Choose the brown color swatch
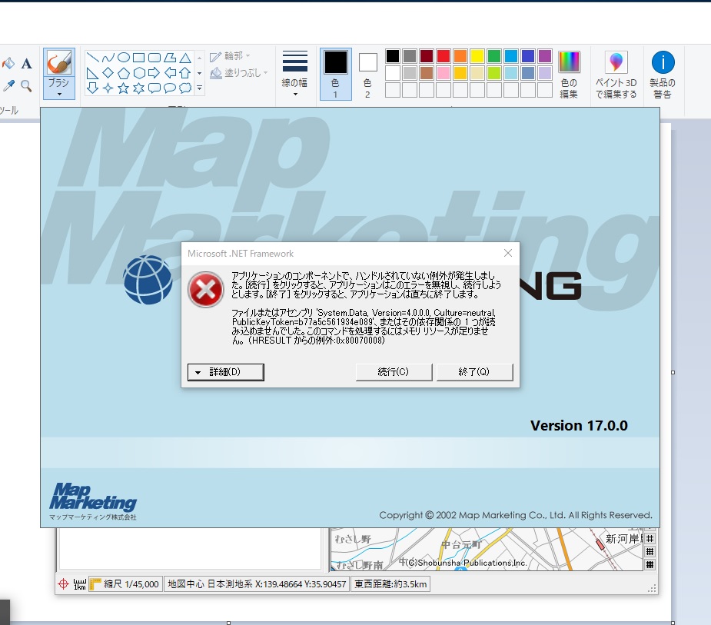Screen dimensions: 711x625 click(x=427, y=73)
